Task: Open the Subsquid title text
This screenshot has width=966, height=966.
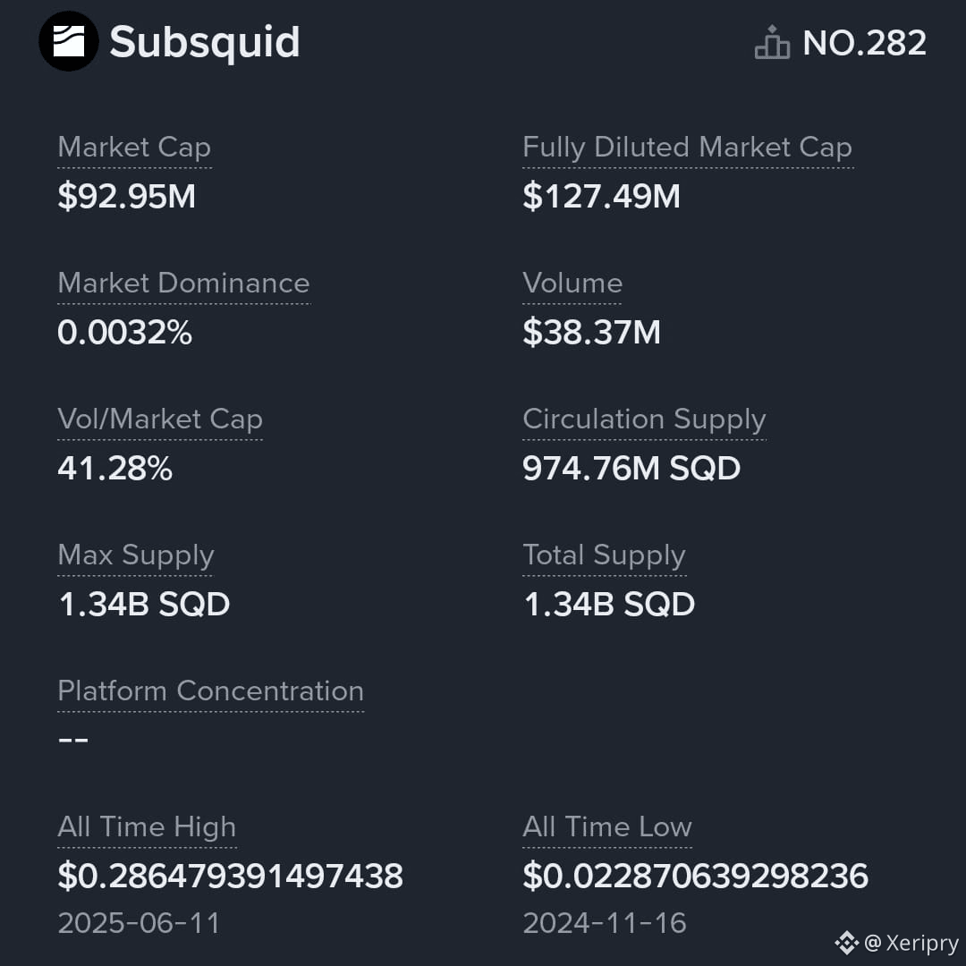Action: [205, 43]
